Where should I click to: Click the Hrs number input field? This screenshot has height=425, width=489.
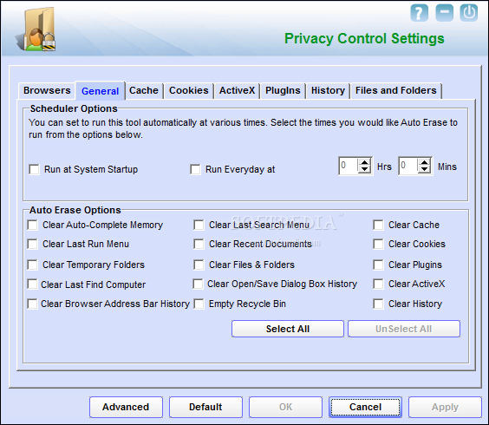349,166
